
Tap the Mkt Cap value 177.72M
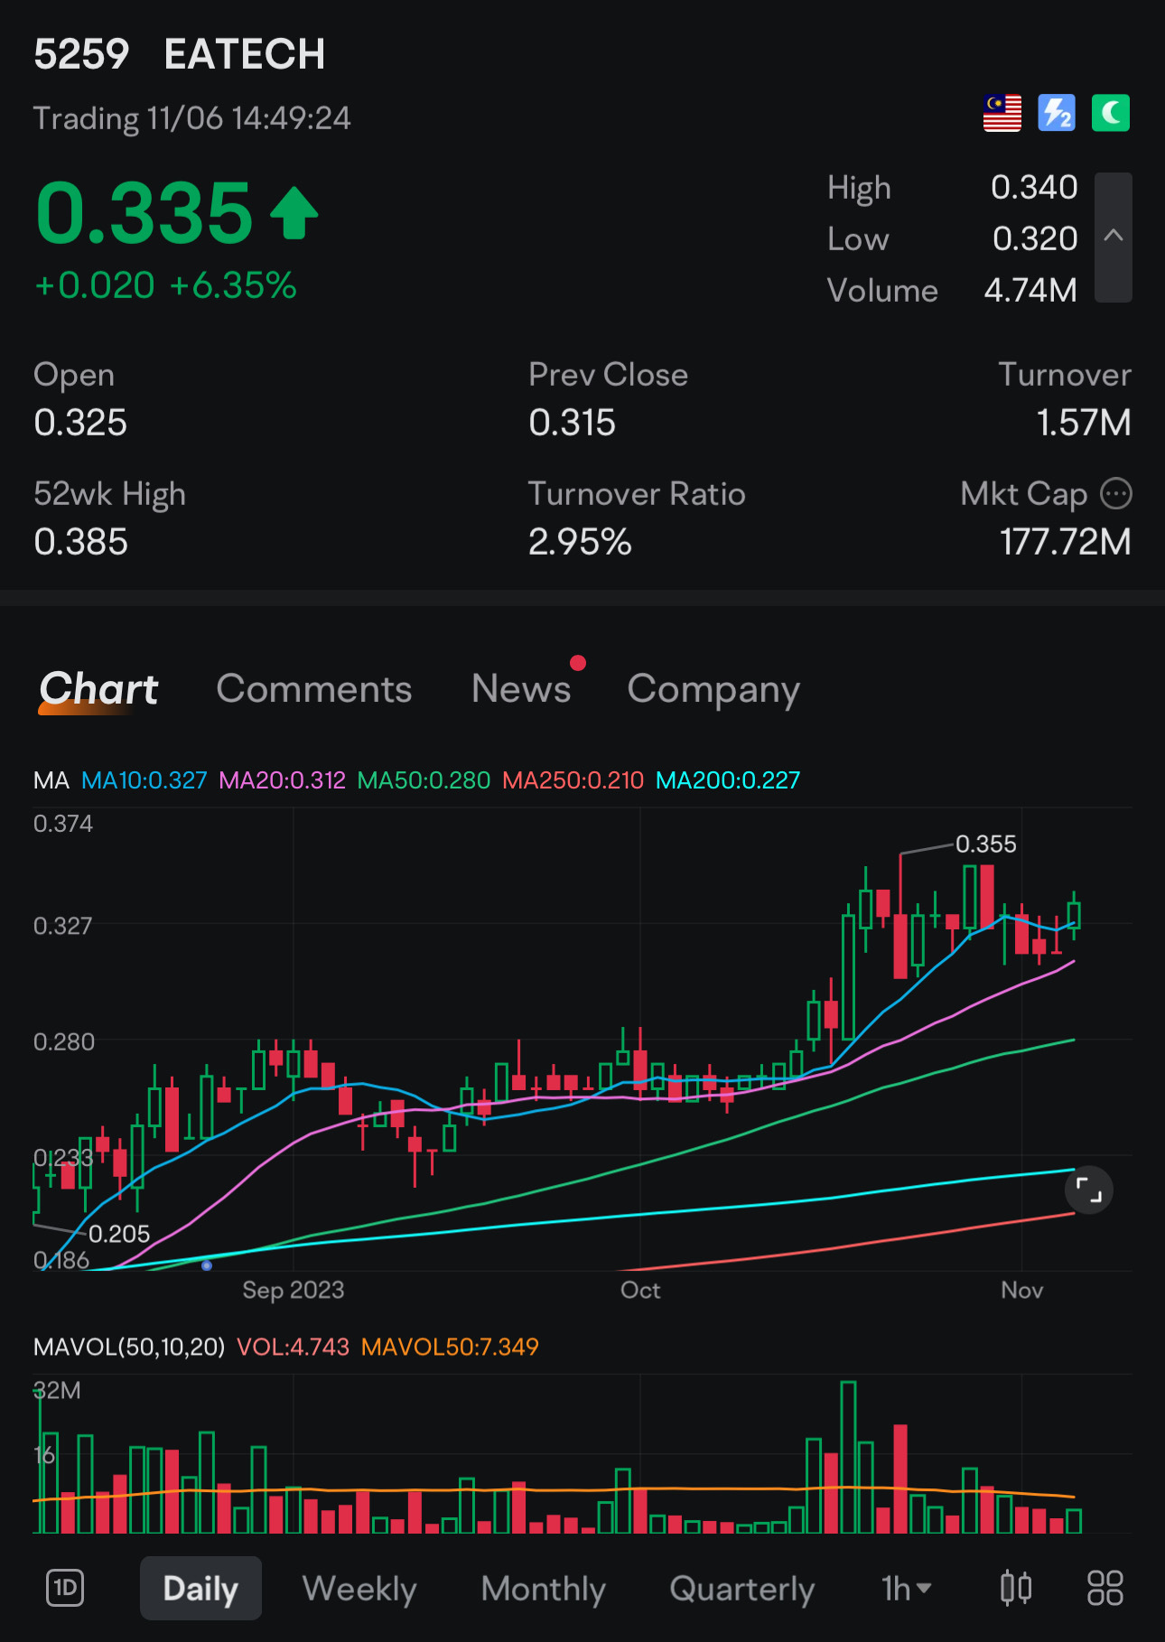pyautogui.click(x=1065, y=542)
